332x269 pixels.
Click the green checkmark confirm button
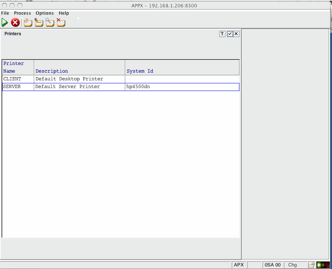[x=230, y=33]
